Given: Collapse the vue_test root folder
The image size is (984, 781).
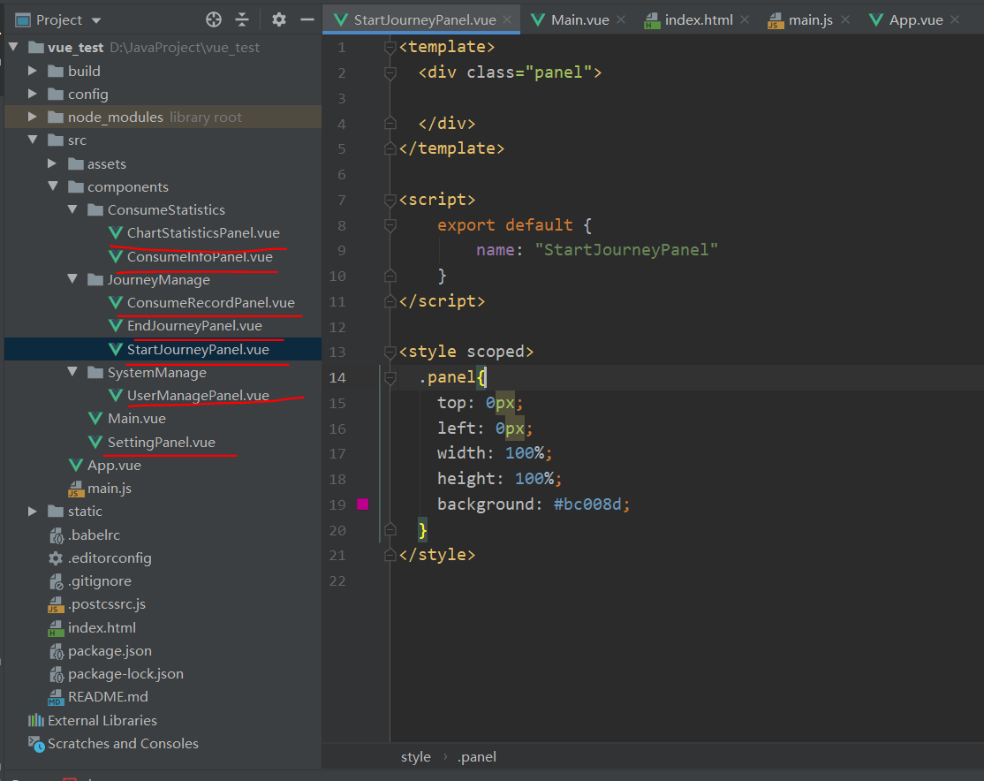Looking at the screenshot, I should click(14, 47).
